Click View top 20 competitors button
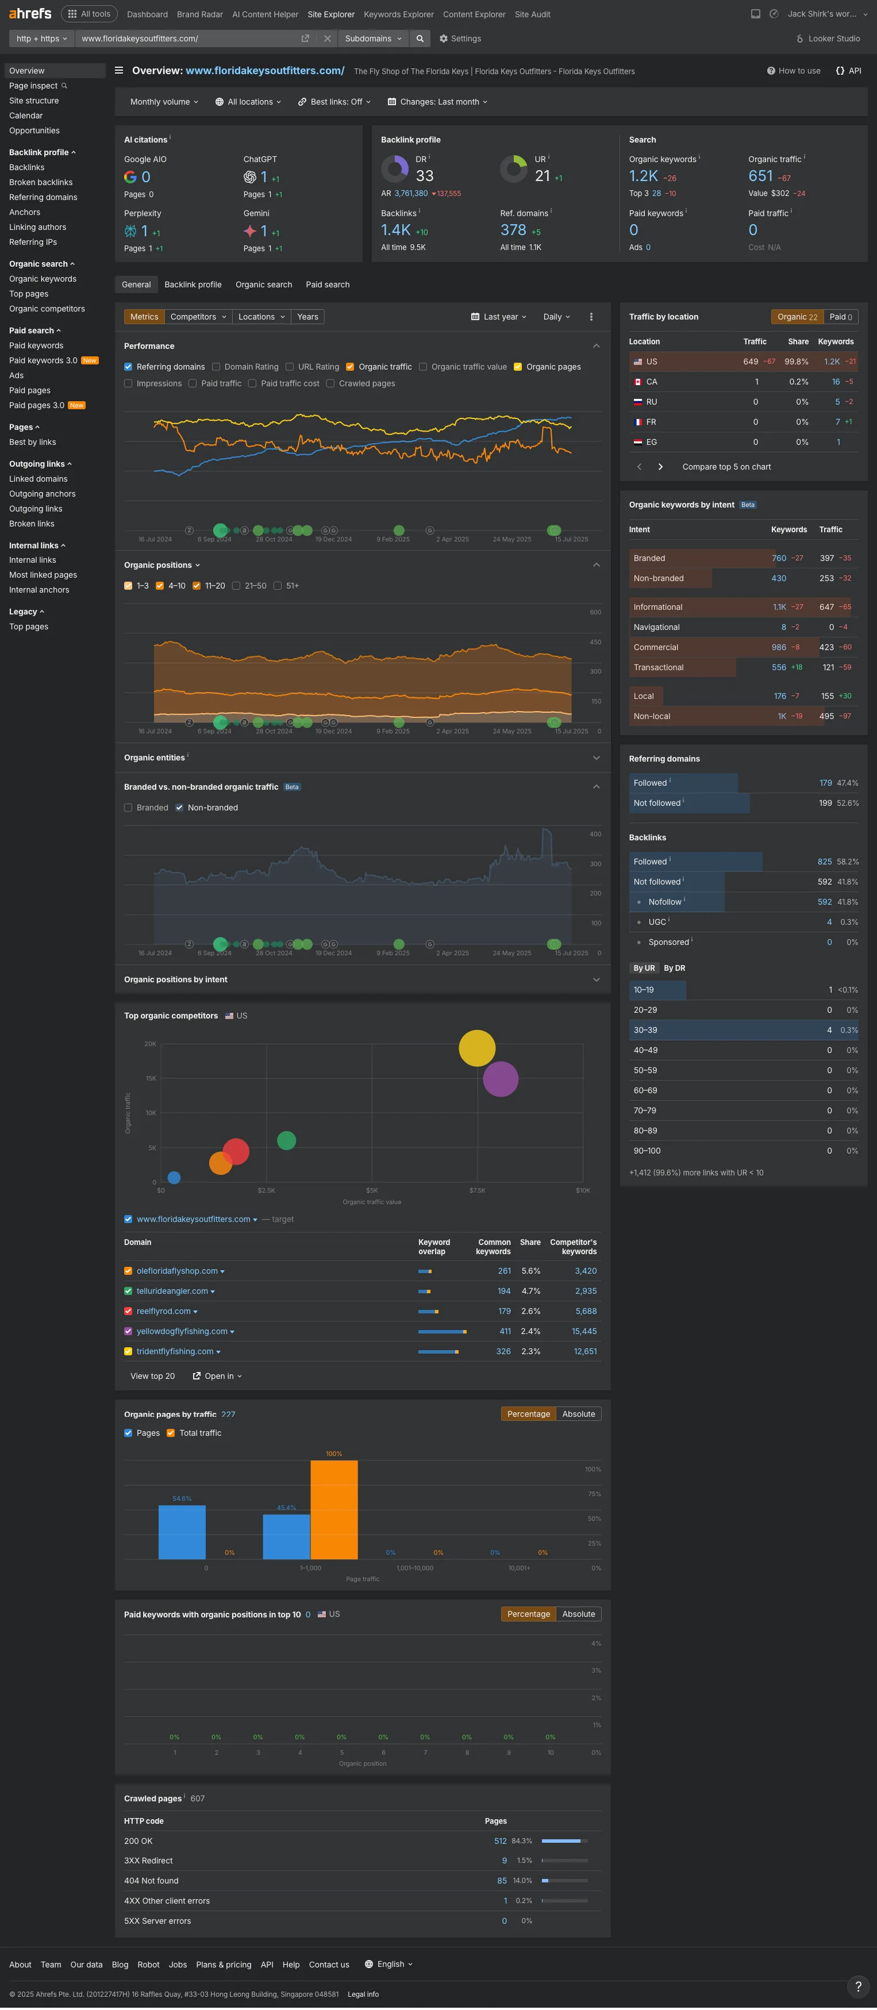This screenshot has height=2010, width=877. (152, 1375)
